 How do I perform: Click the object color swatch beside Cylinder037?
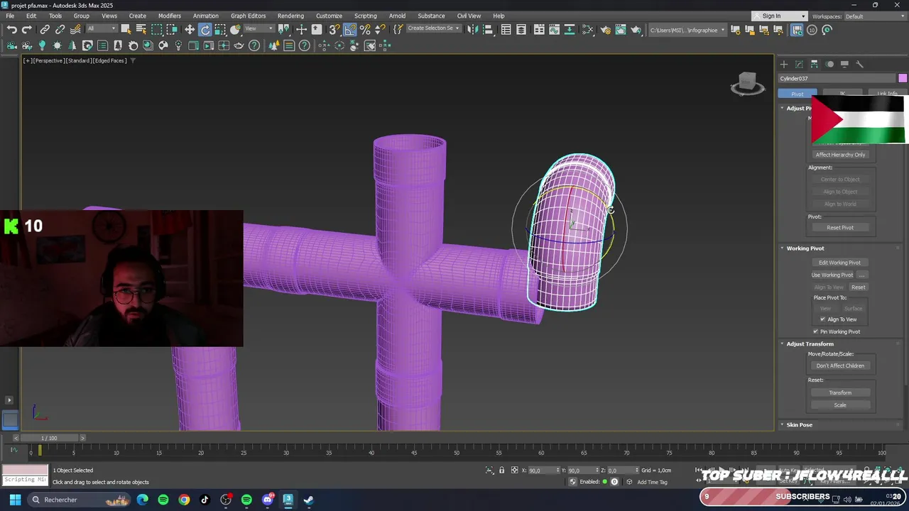[902, 78]
